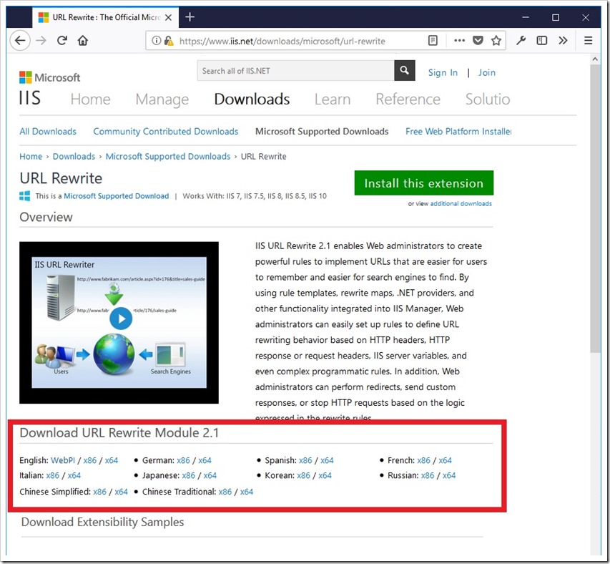Open developer tools wrench icon

coord(521,41)
